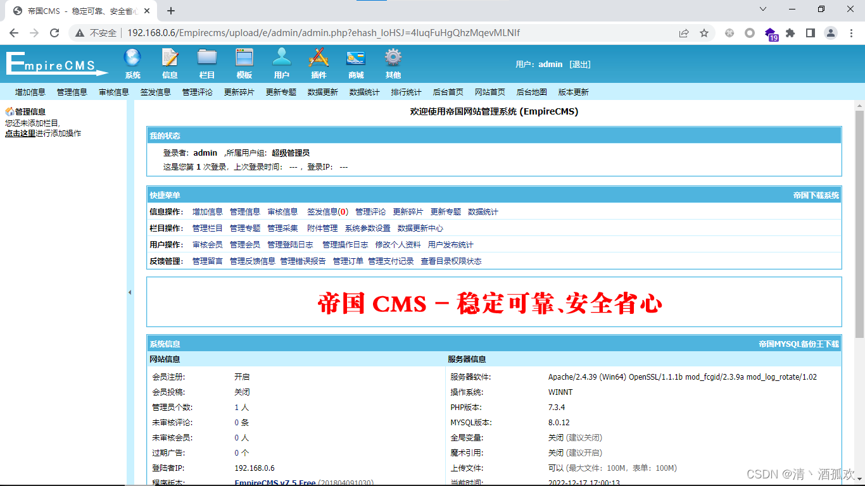Reload the page with refresh icon
This screenshot has height=486, width=865.
pos(54,33)
